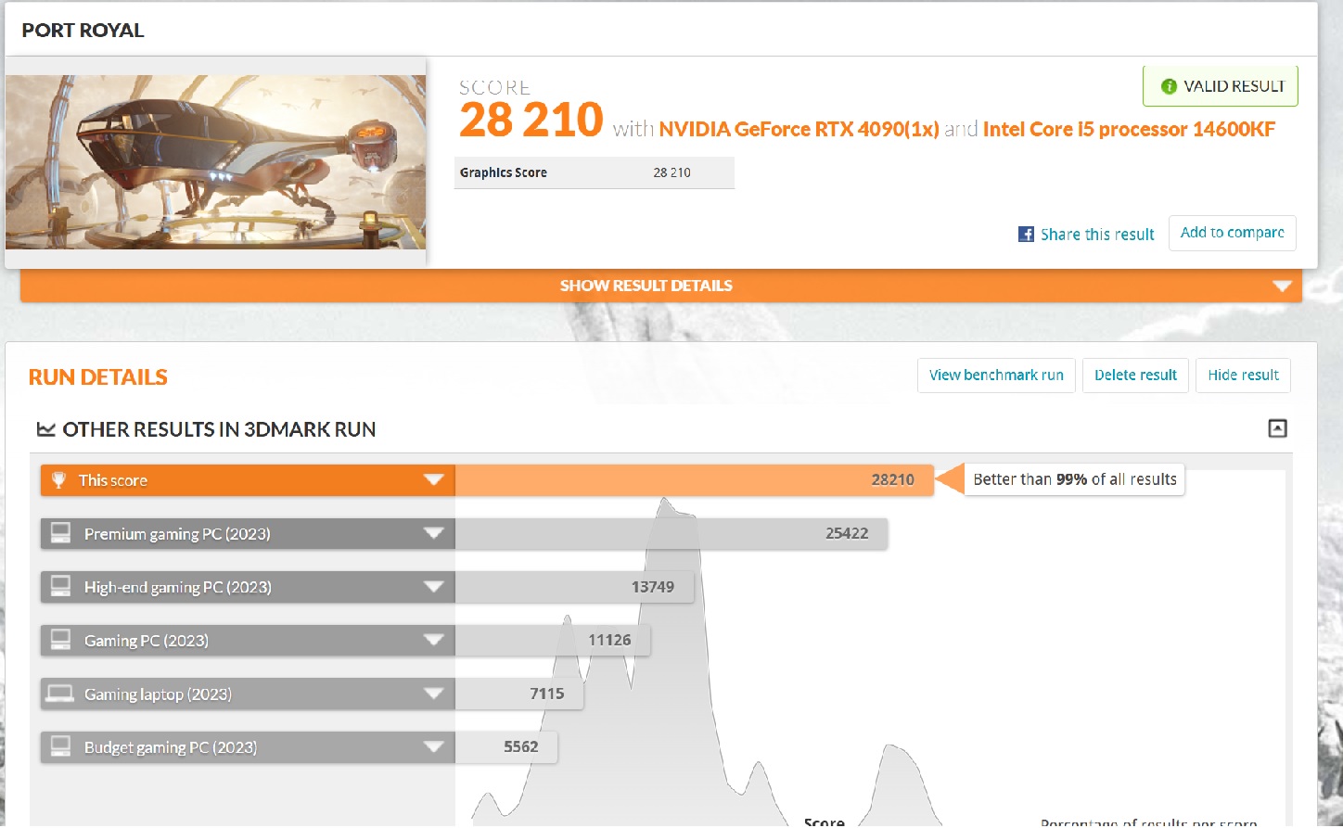Click the Facebook icon next to Share
This screenshot has width=1343, height=828.
tap(1026, 235)
